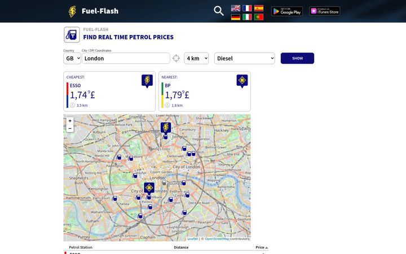406x254 pixels.
Task: Click the Leaflet attribution link
Action: 192,239
